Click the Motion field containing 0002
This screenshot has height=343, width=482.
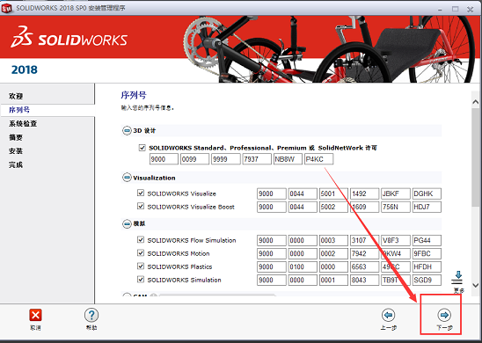click(x=333, y=253)
